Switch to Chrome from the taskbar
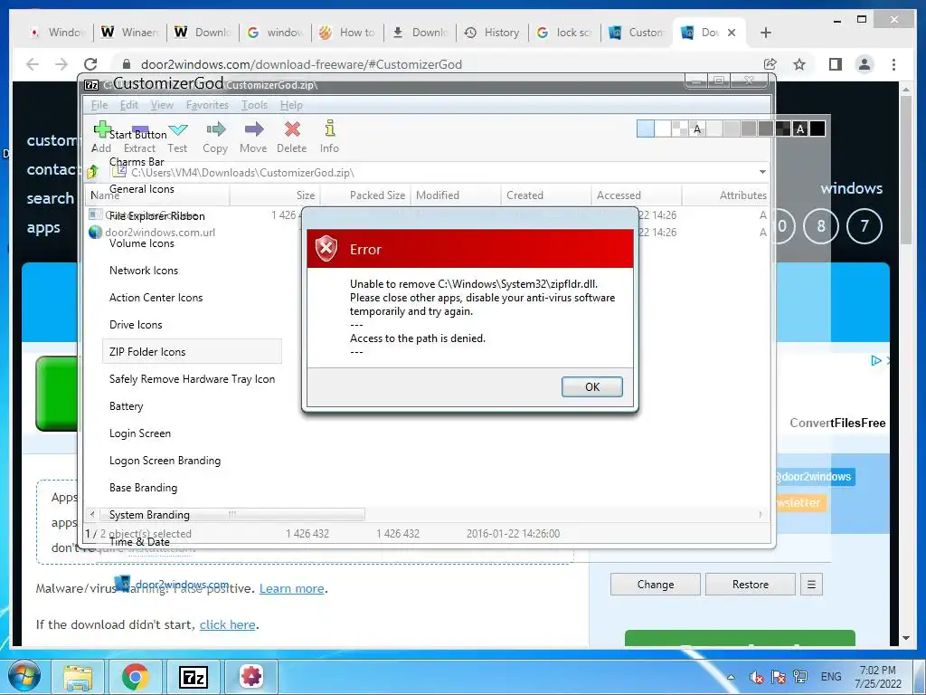Image resolution: width=926 pixels, height=695 pixels. pos(136,677)
